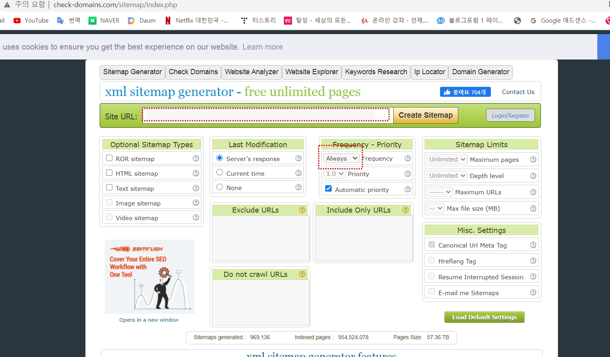Open the Priority dropdown showing 1.0
Screen dimensions: 610x357
tap(334, 174)
